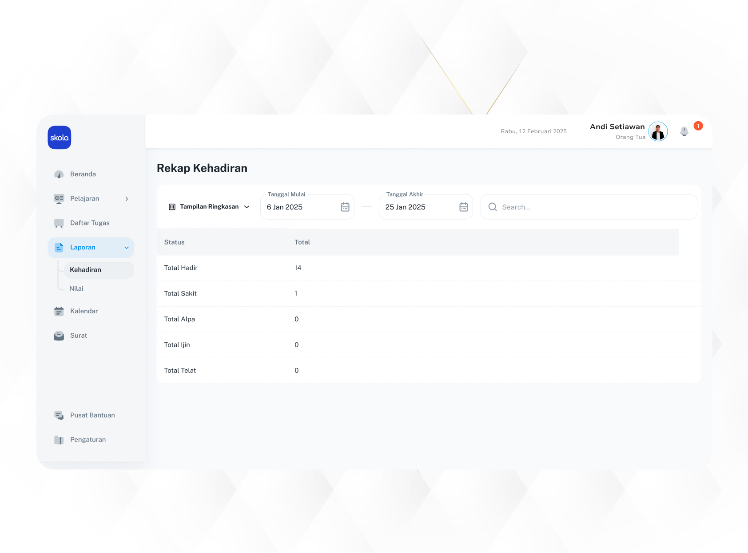748x553 pixels.
Task: Select the Nilai submenu item
Action: point(76,288)
